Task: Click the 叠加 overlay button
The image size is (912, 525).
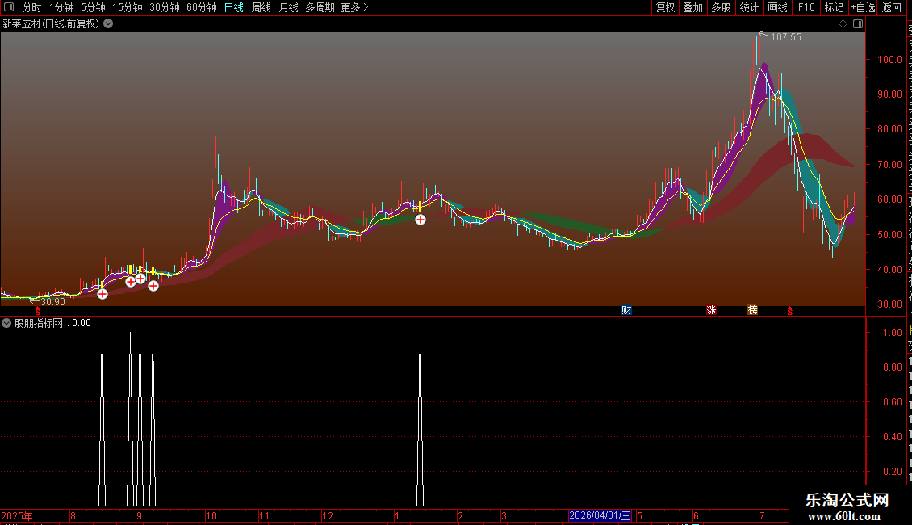Action: [x=692, y=7]
